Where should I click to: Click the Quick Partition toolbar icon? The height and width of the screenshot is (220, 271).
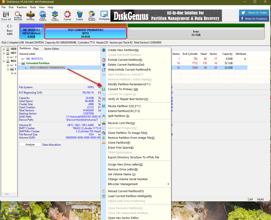click(43, 16)
